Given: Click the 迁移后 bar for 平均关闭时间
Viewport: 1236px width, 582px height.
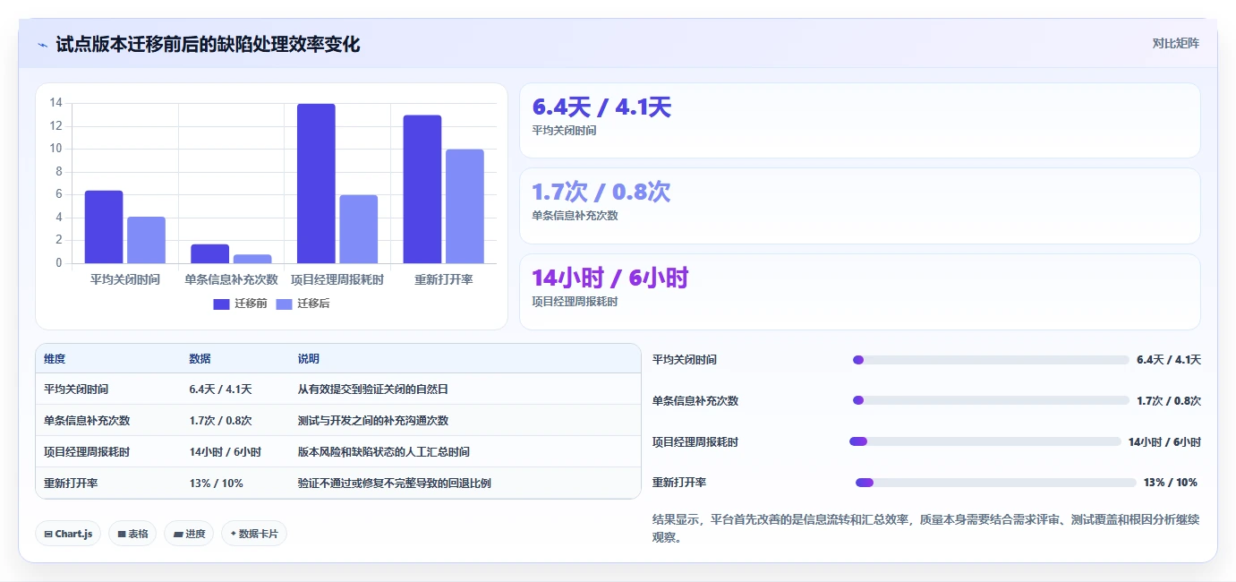Looking at the screenshot, I should [146, 240].
